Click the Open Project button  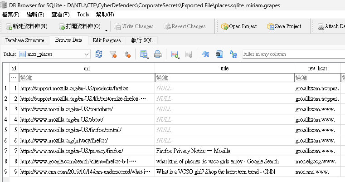(239, 26)
